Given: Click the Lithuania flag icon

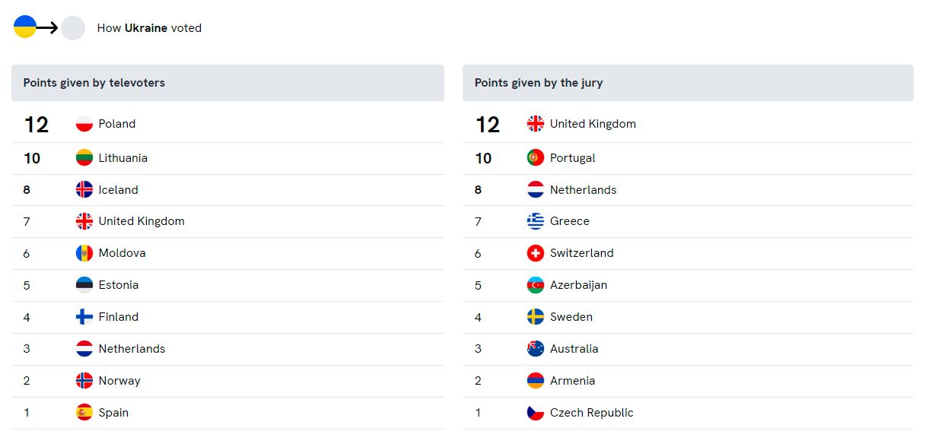Looking at the screenshot, I should pyautogui.click(x=84, y=158).
